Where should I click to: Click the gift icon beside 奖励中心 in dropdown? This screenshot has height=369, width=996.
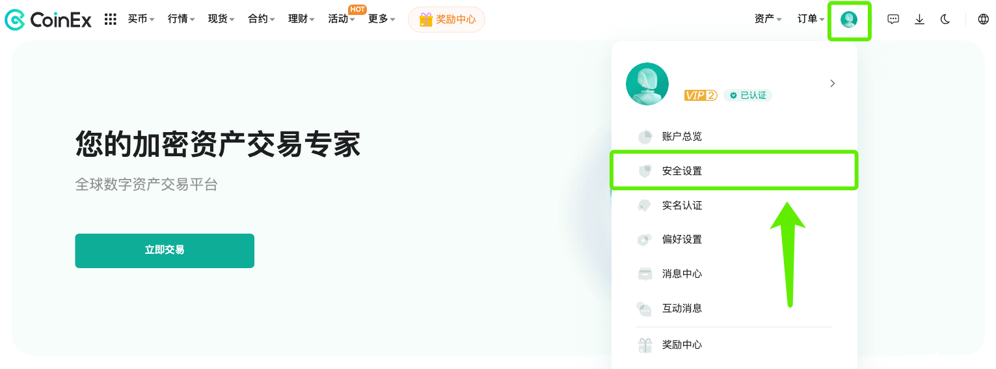[x=645, y=345]
